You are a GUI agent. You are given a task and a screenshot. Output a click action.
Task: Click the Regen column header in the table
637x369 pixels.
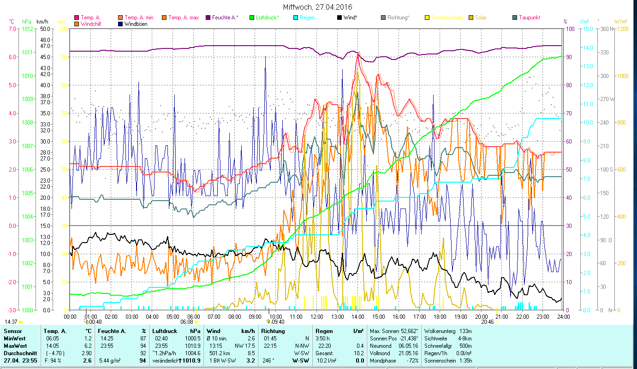[x=325, y=331]
